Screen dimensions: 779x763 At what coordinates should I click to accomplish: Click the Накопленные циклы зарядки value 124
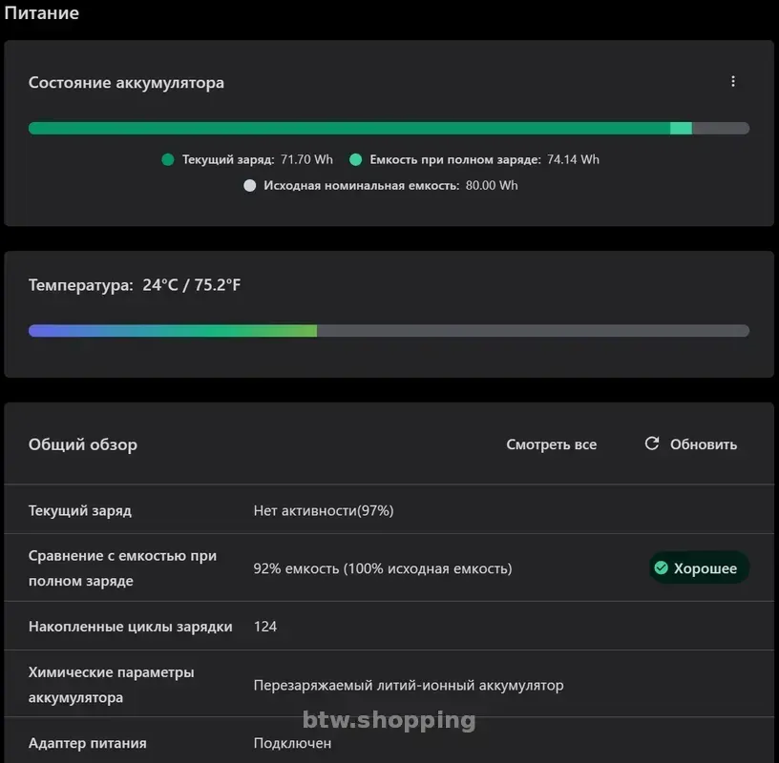pyautogui.click(x=265, y=626)
